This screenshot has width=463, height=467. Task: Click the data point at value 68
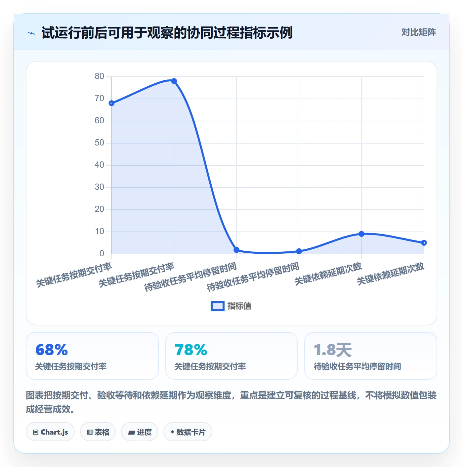(x=111, y=103)
